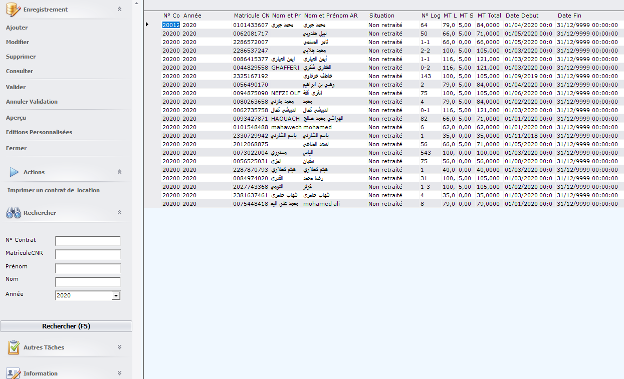Click the Rechercher binoculars icon
This screenshot has width=624, height=379.
coord(13,213)
